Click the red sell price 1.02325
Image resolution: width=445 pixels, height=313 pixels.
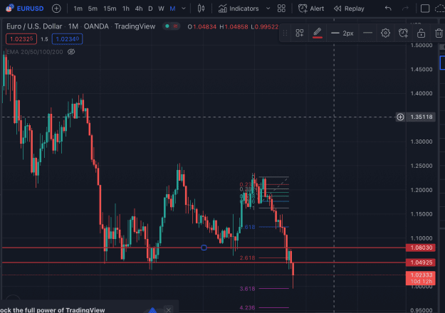click(21, 39)
